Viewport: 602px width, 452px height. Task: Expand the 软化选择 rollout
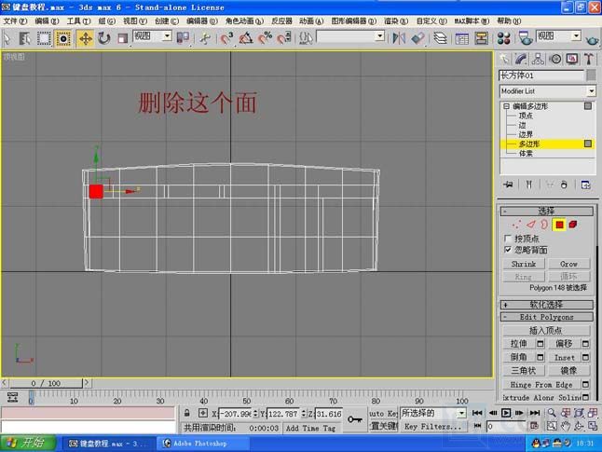tap(546, 305)
